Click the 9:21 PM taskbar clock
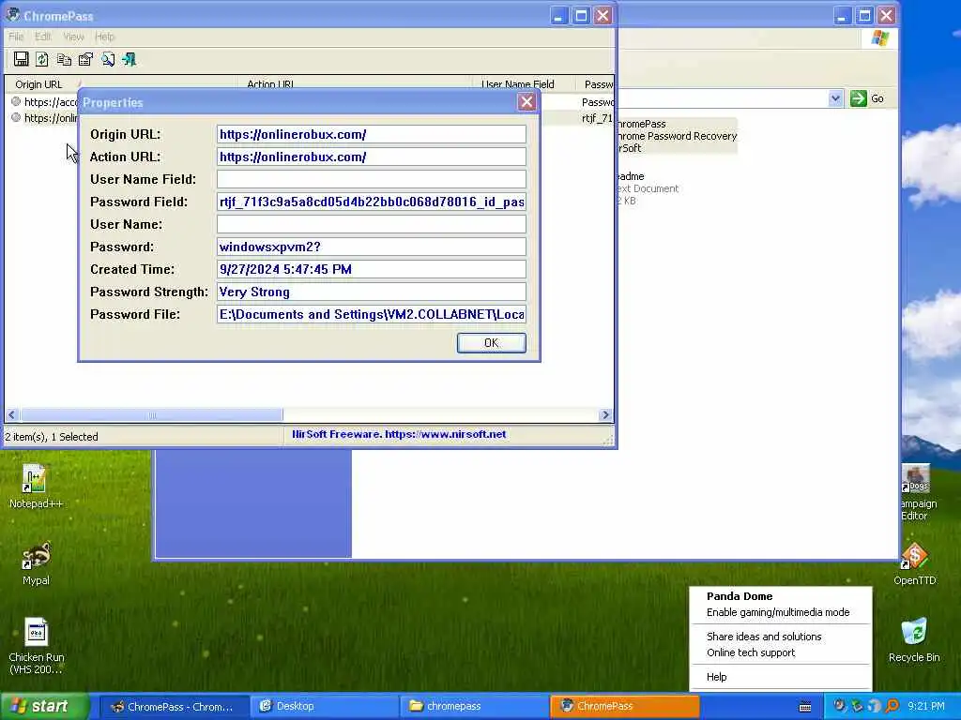The width and height of the screenshot is (961, 720). [926, 707]
